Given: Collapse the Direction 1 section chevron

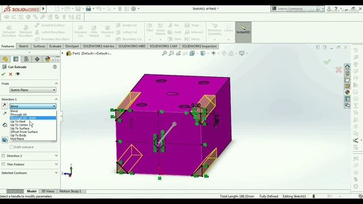Looking at the screenshot, I should pos(56,99).
